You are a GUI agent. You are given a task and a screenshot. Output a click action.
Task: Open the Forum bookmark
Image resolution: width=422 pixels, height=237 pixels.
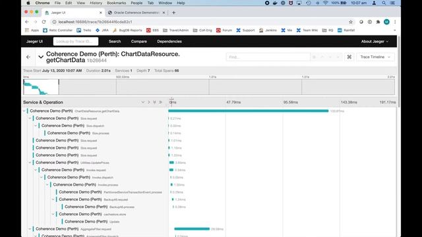tap(224, 30)
